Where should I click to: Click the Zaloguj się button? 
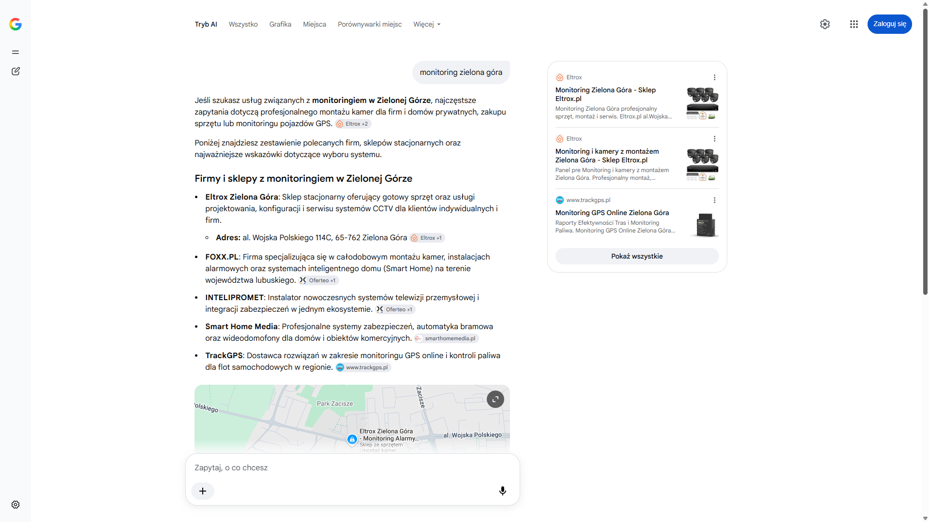pyautogui.click(x=889, y=24)
